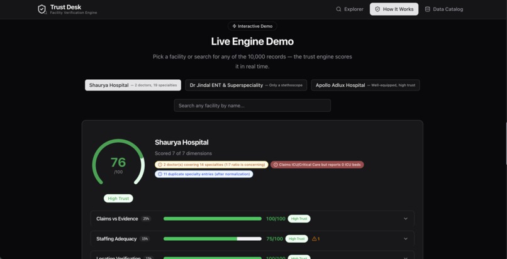The width and height of the screenshot is (507, 259).
Task: Click the Shaurya Hospital heading in result card
Action: pos(181,142)
